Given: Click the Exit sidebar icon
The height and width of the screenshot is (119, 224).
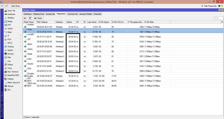Looking at the screenshot, I should 6,90.
